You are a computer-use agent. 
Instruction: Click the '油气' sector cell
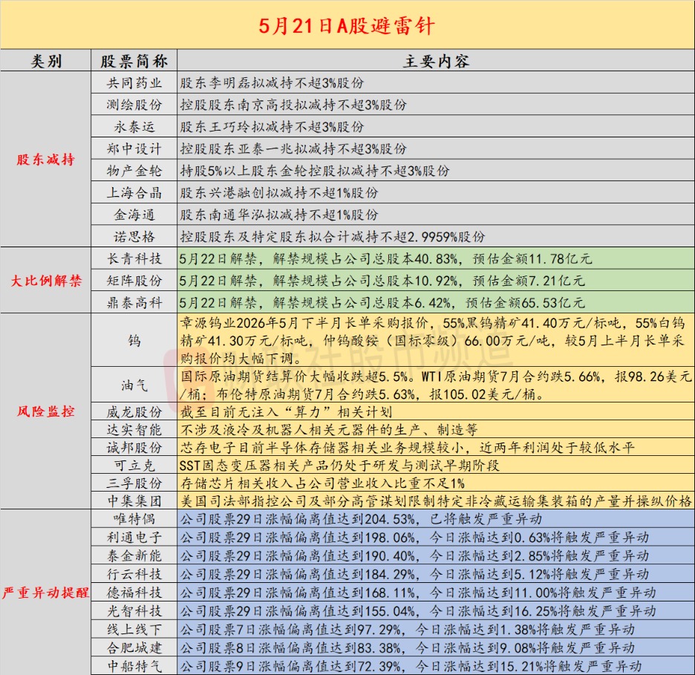point(134,385)
